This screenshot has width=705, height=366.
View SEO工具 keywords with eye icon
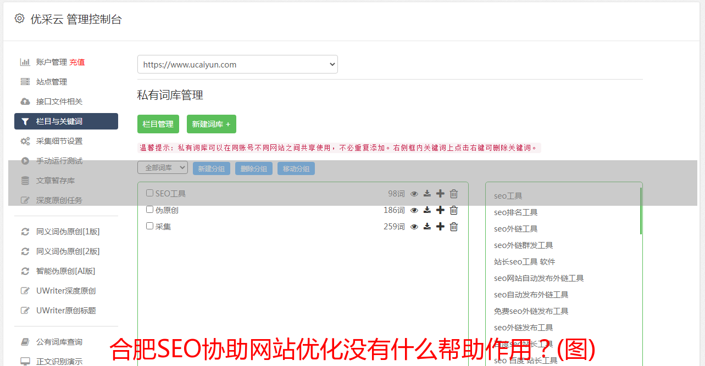[414, 194]
